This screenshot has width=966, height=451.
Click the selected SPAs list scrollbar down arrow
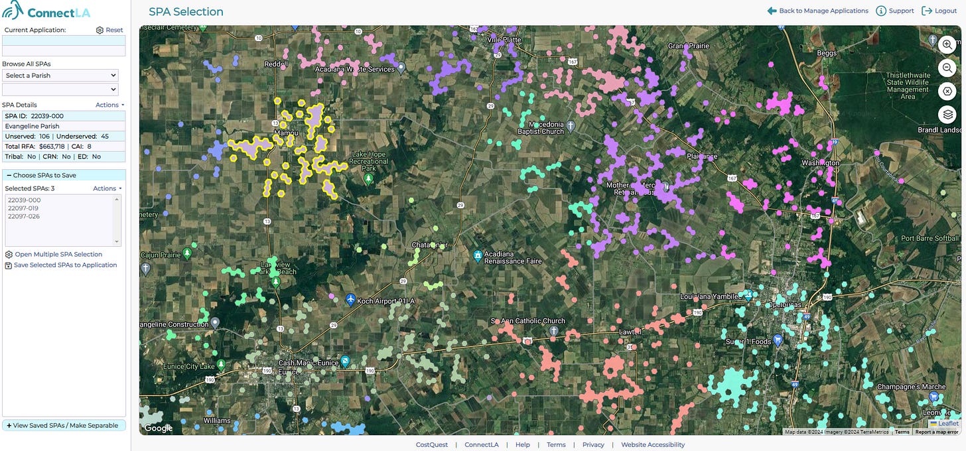[x=117, y=243]
